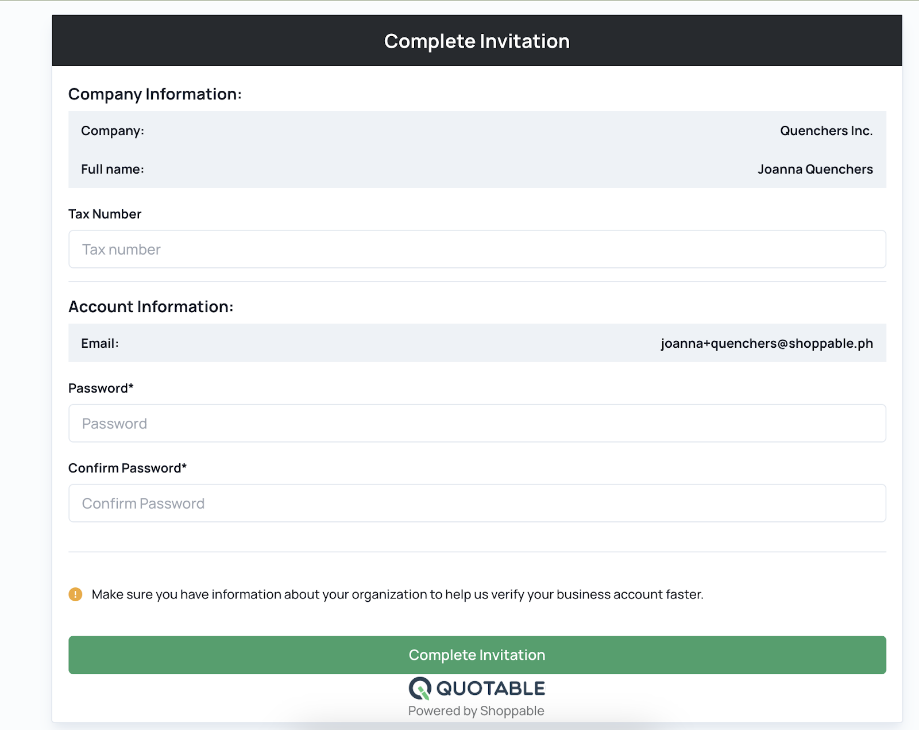Select the email joanna+quenchers@shoppable.ph
This screenshot has height=730, width=919.
(767, 343)
